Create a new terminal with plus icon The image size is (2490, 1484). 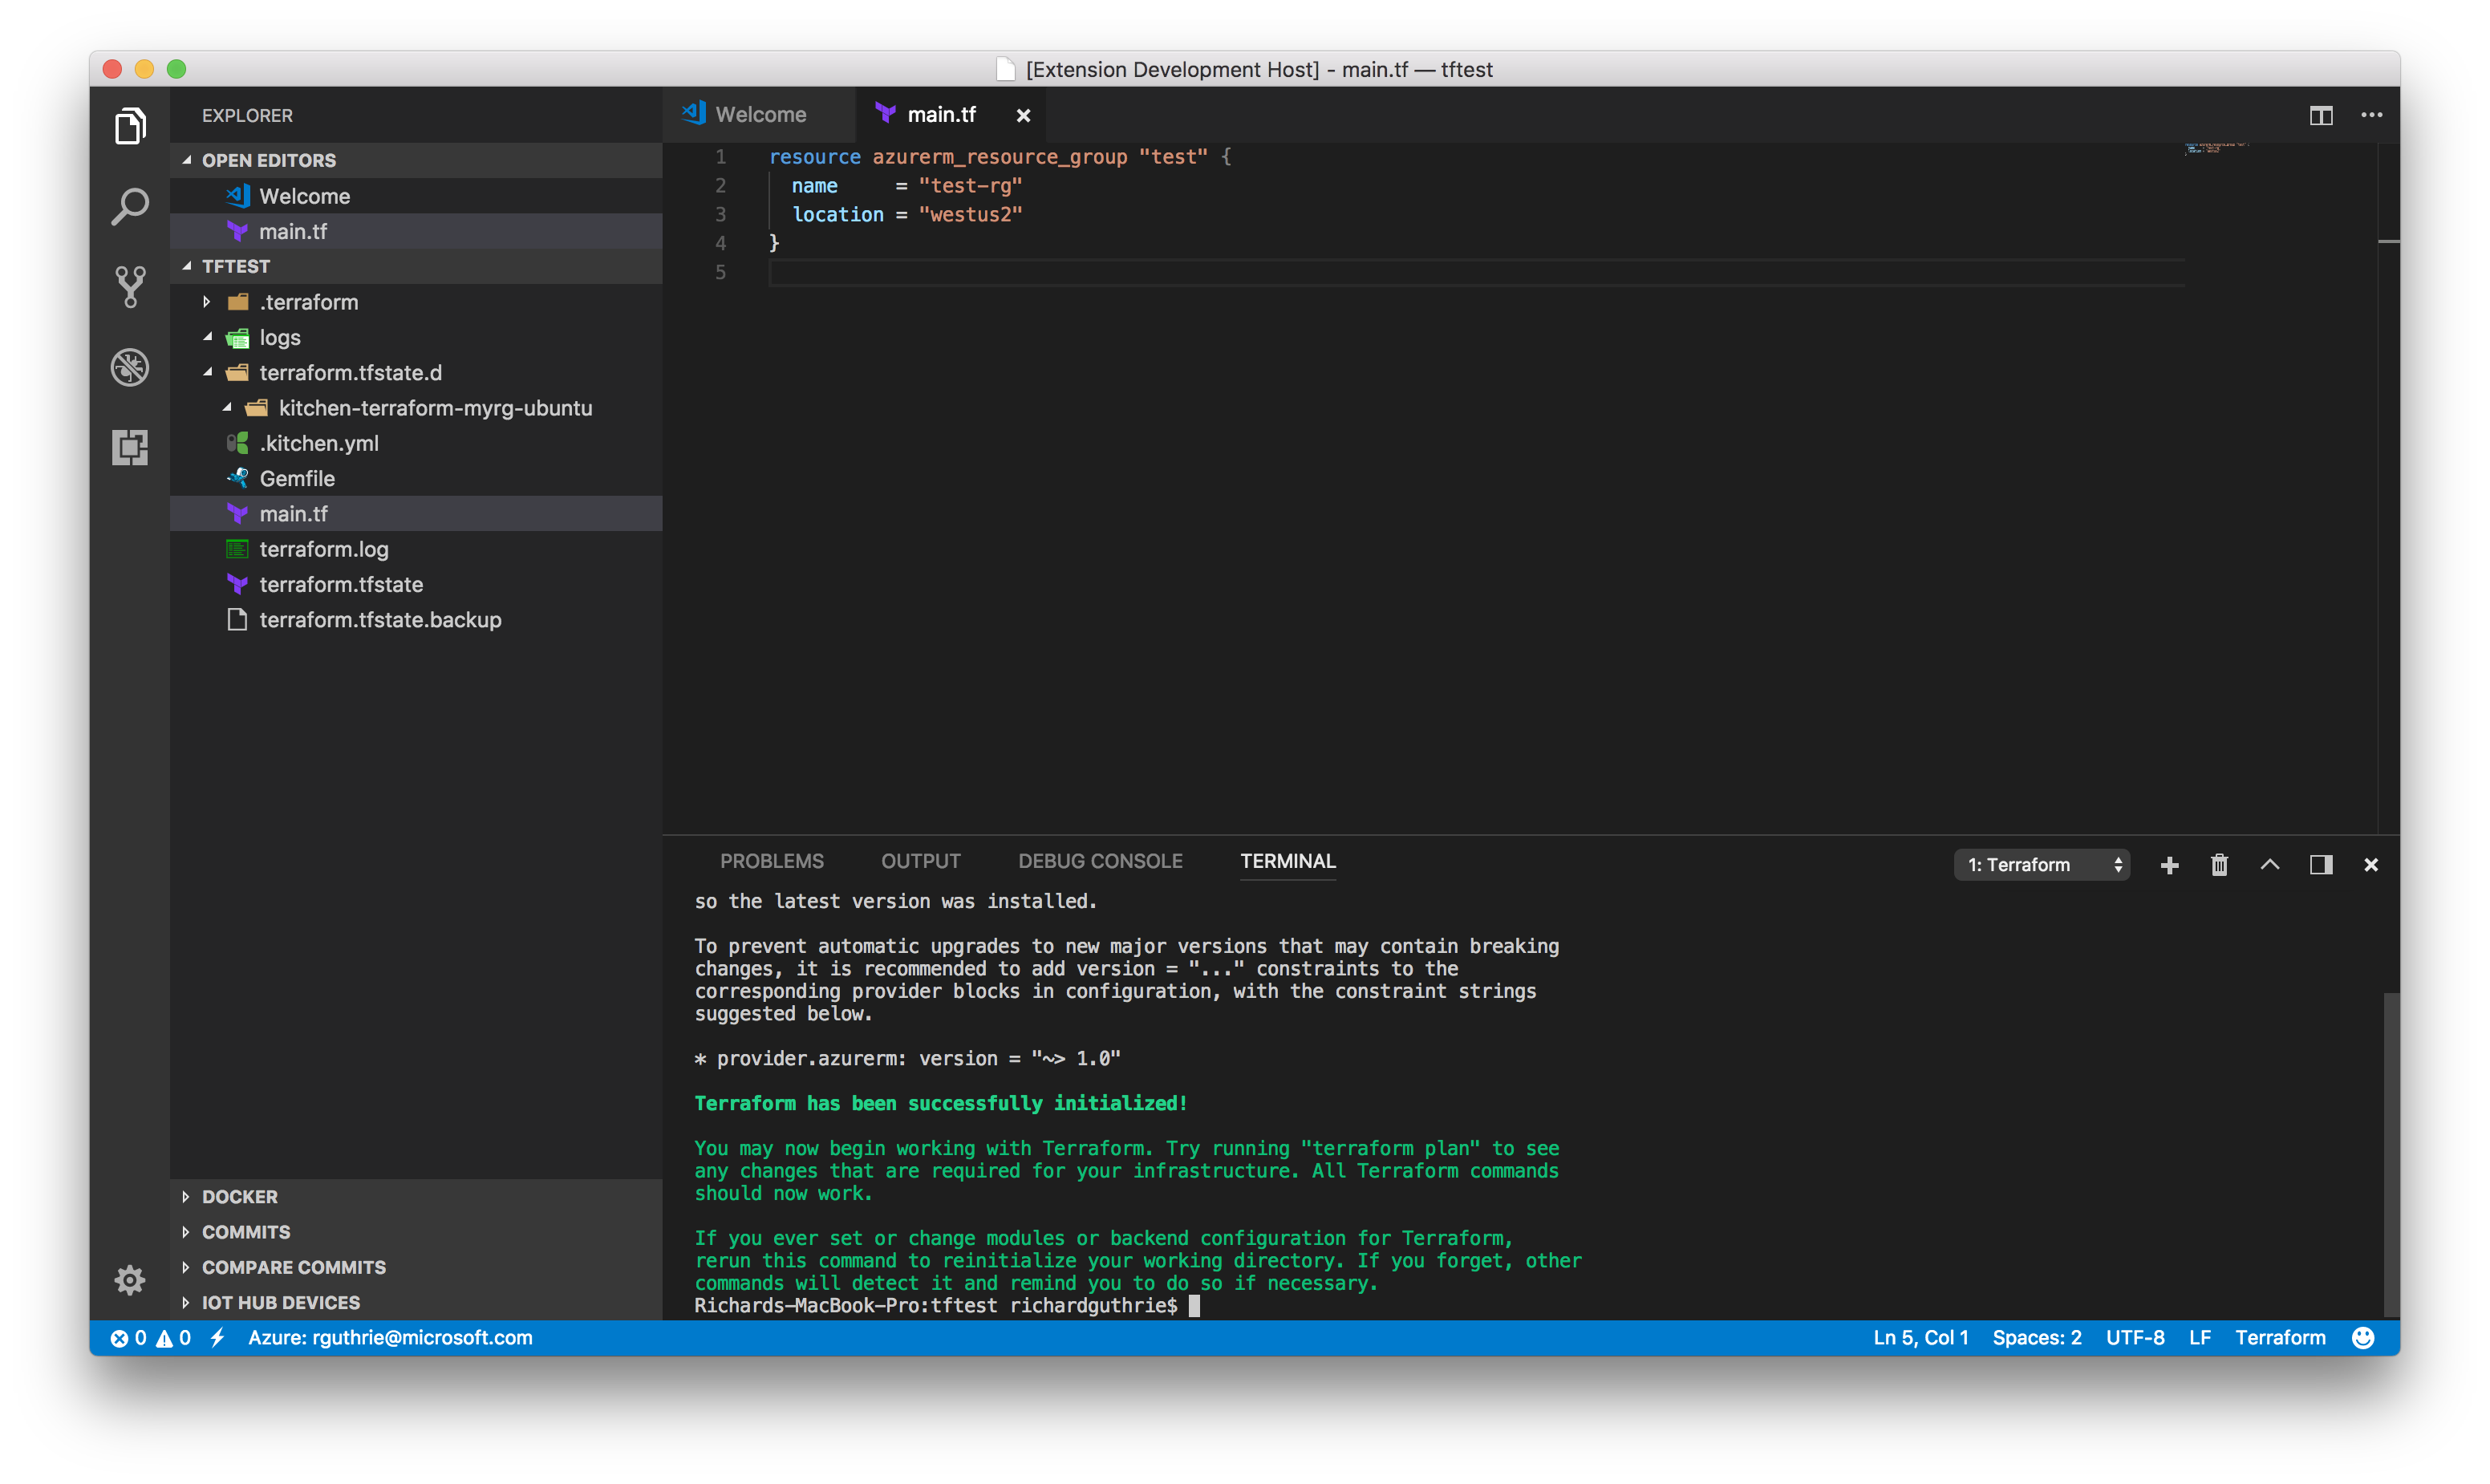pyautogui.click(x=2169, y=865)
